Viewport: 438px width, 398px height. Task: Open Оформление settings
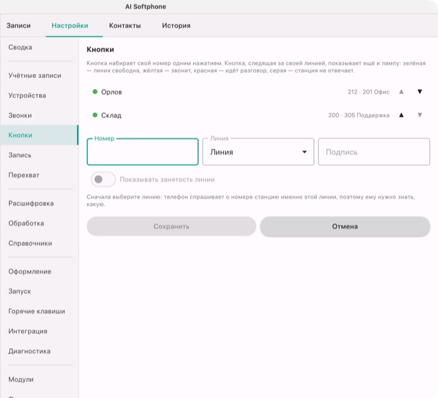(x=39, y=271)
